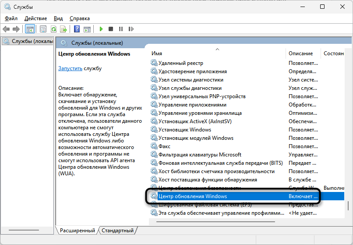Click the Forward arrow toolbar icon
Viewport: 353px width, 245px height.
click(x=16, y=29)
